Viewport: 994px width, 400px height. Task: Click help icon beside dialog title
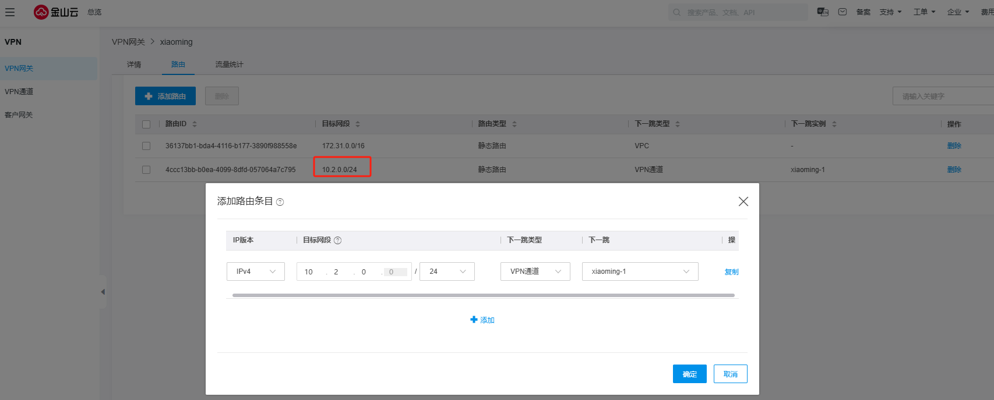[280, 202]
